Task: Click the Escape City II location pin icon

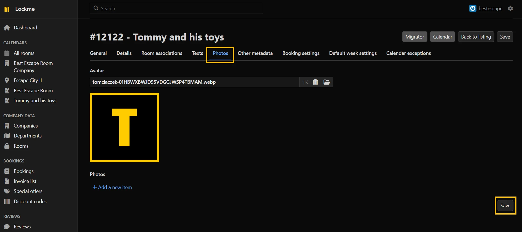Action: point(7,80)
